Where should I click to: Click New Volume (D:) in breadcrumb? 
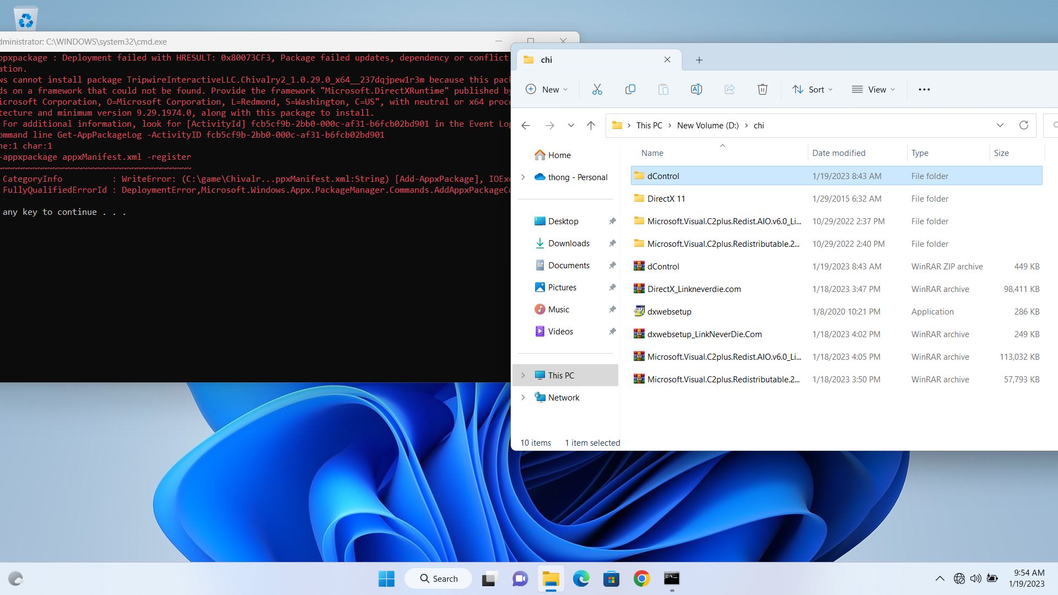[x=708, y=125]
